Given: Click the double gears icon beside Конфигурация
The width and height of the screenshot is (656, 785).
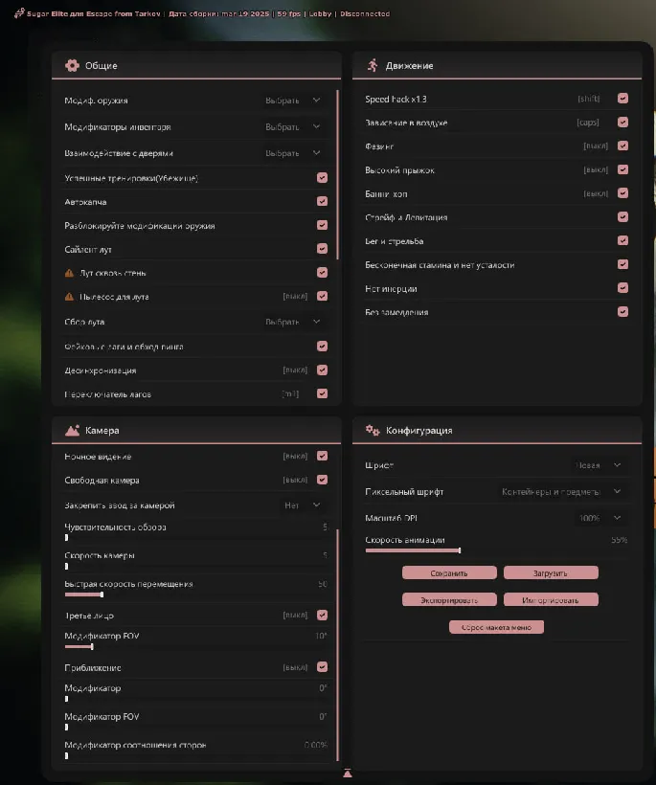Looking at the screenshot, I should click(373, 431).
